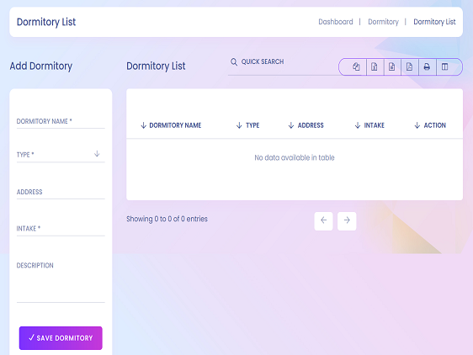Image resolution: width=473 pixels, height=355 pixels.
Task: Sort table by Dormitory Name column
Action: point(171,125)
